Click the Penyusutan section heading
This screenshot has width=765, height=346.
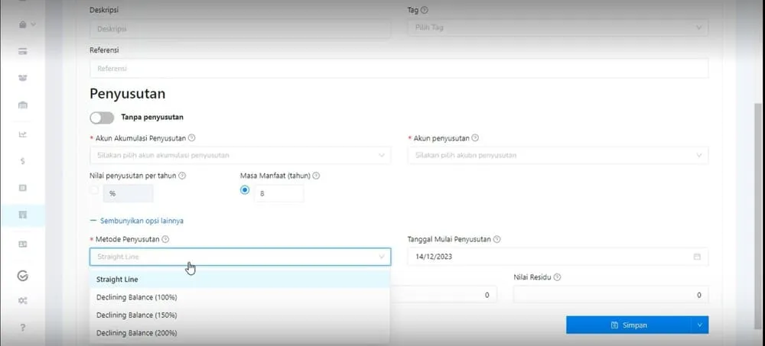pyautogui.click(x=127, y=94)
